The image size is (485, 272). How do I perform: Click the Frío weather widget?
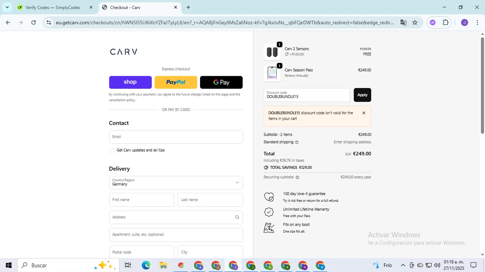coord(382,265)
